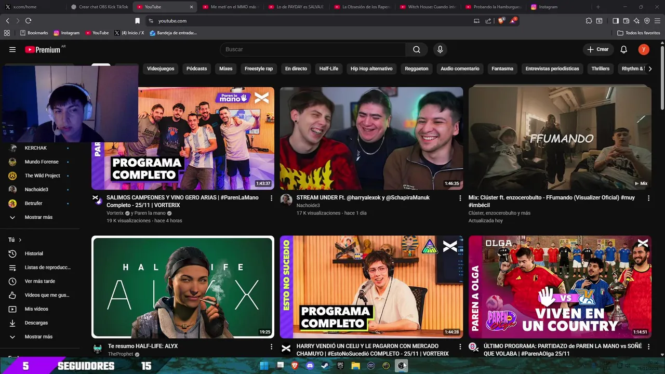The width and height of the screenshot is (665, 374).
Task: Open Steam from the taskbar
Action: [325, 366]
